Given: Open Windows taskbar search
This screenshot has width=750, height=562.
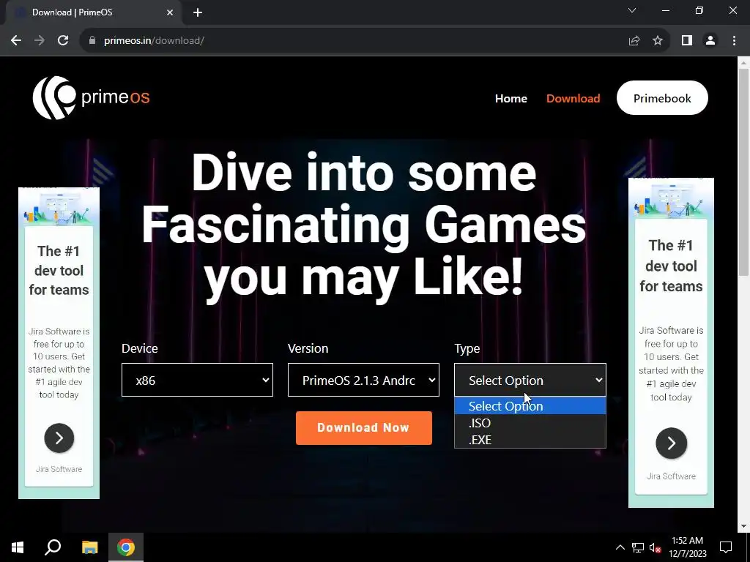Looking at the screenshot, I should click(x=53, y=547).
